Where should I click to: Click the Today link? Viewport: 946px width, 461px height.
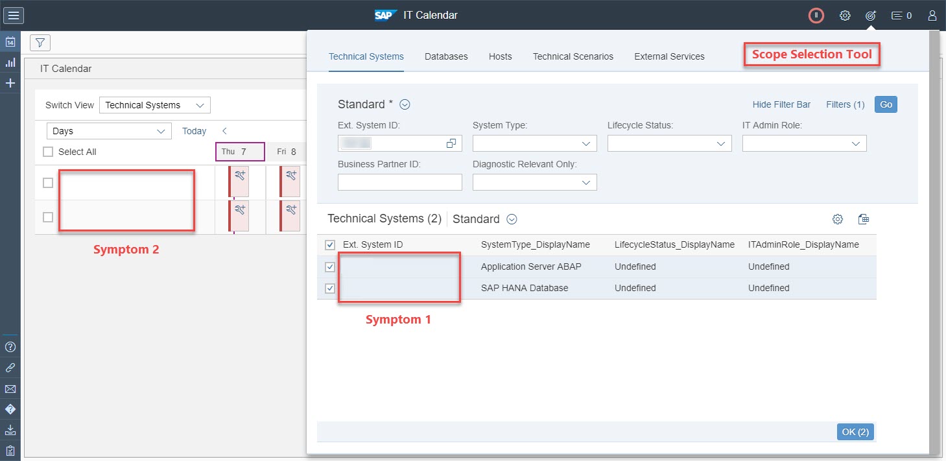click(x=194, y=131)
